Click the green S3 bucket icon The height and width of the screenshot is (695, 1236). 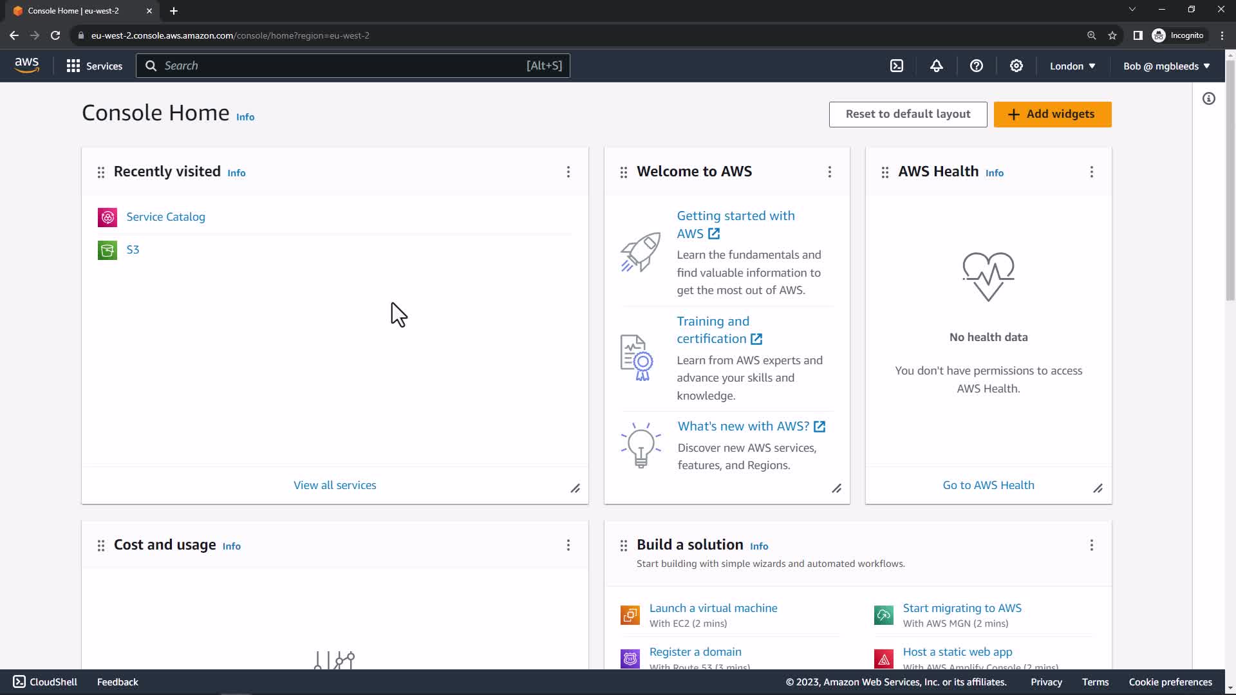[108, 250]
